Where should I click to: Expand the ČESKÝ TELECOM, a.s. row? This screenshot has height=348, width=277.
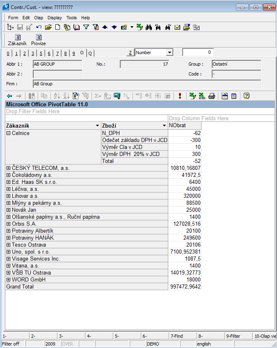pos(9,168)
